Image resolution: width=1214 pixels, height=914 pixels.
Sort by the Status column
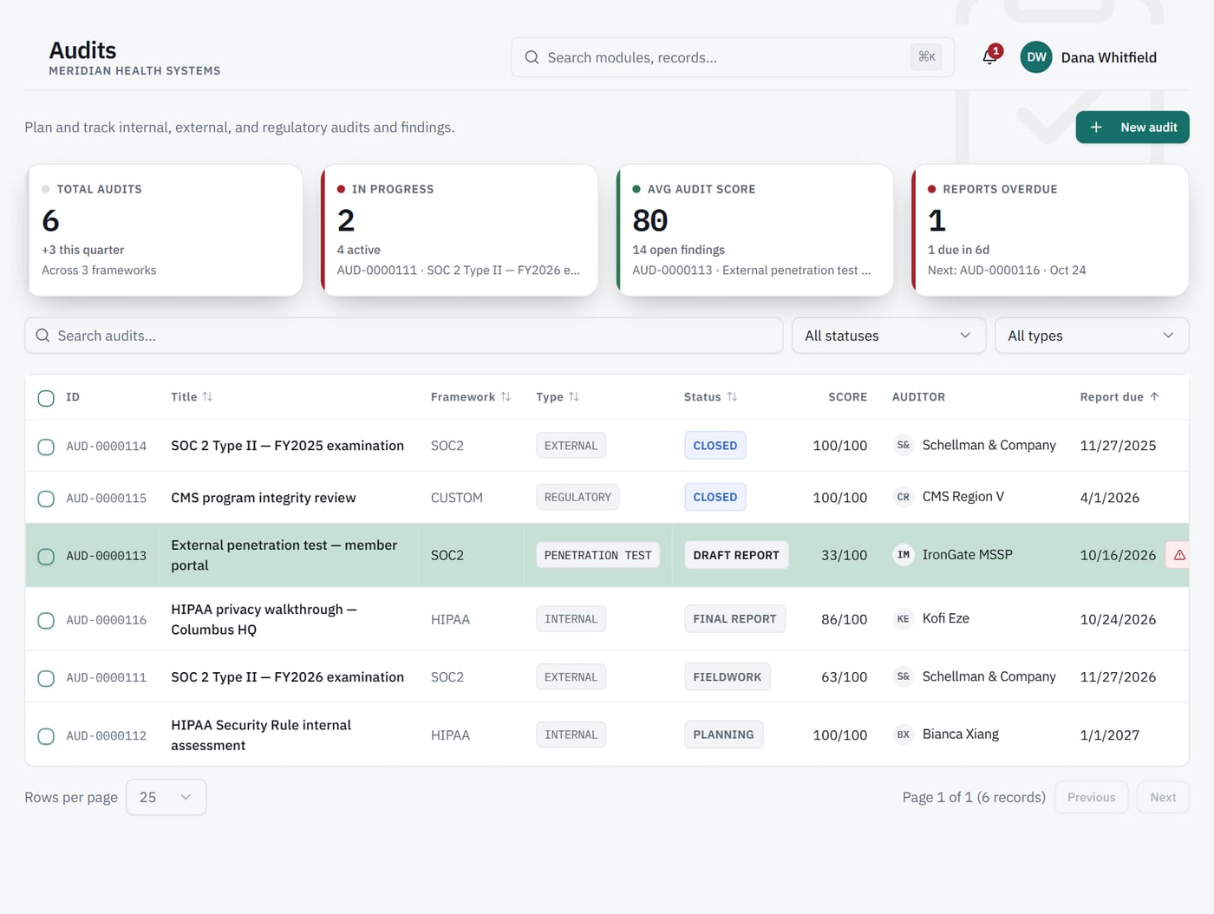[710, 397]
